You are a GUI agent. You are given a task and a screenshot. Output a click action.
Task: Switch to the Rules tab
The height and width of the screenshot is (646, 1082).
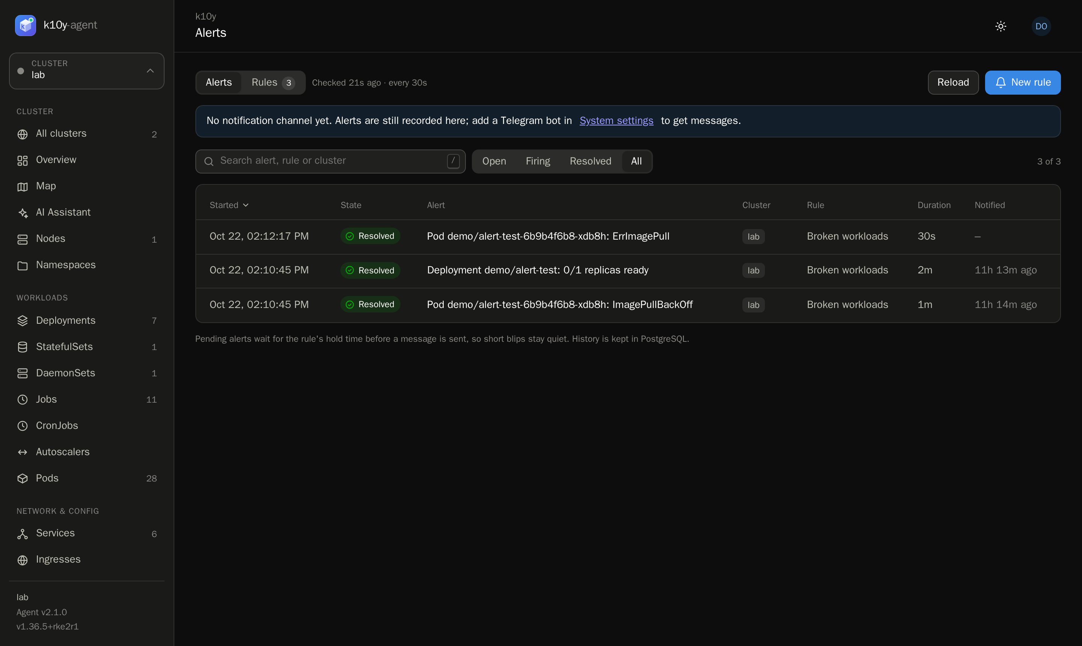pyautogui.click(x=273, y=82)
